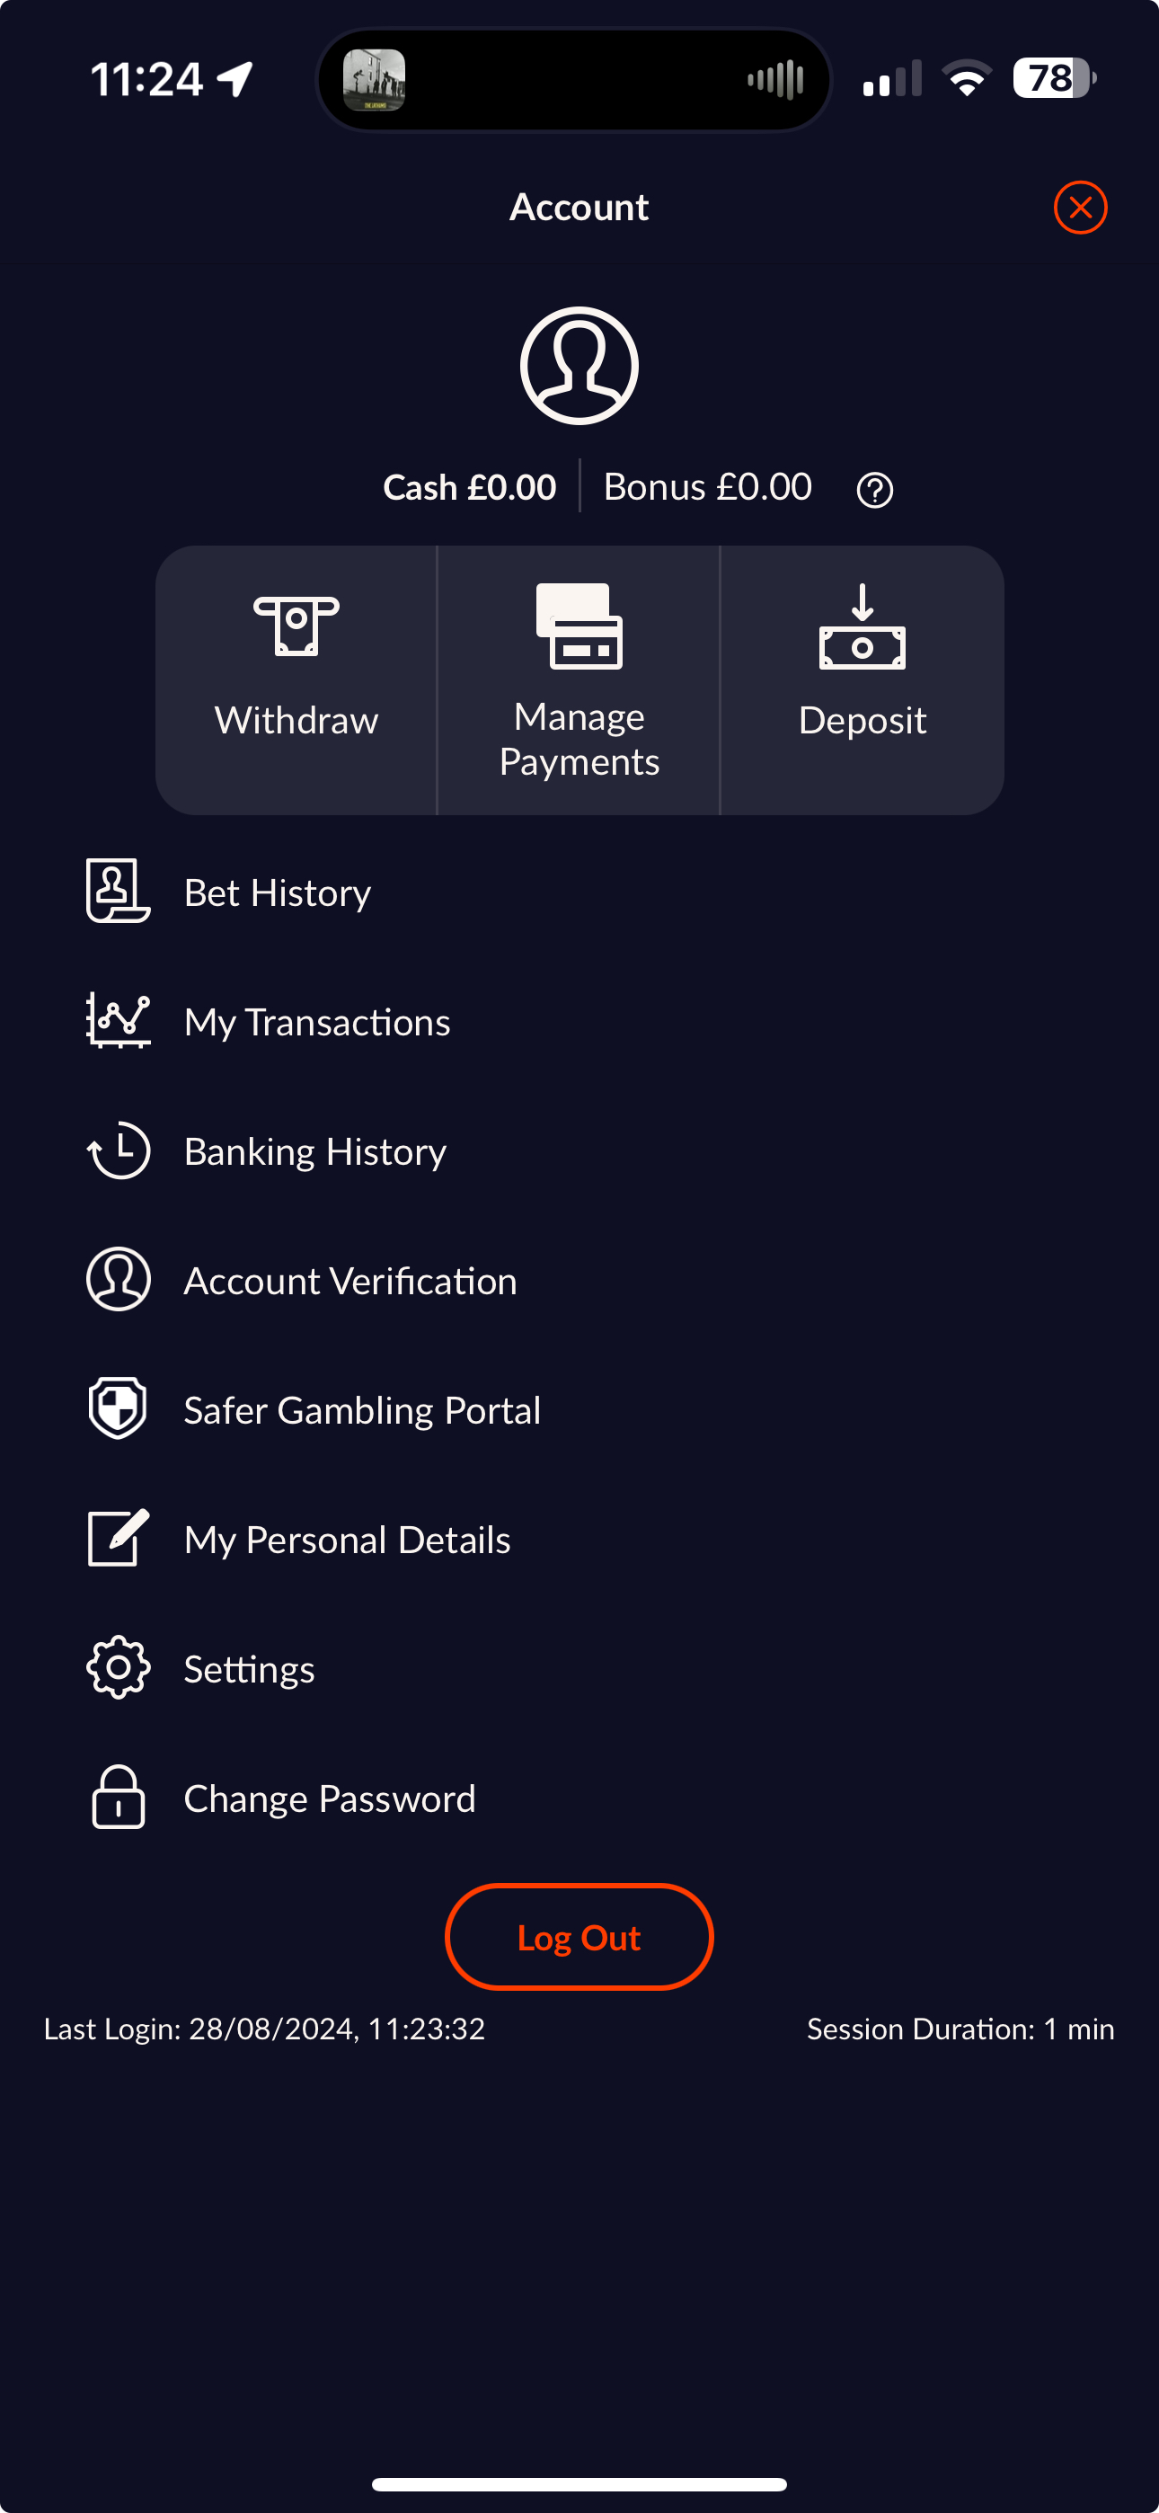The width and height of the screenshot is (1159, 2513).
Task: Close the Account screen
Action: click(1080, 208)
